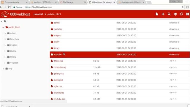
Task: Expand images folder in tree
Action: point(5,45)
